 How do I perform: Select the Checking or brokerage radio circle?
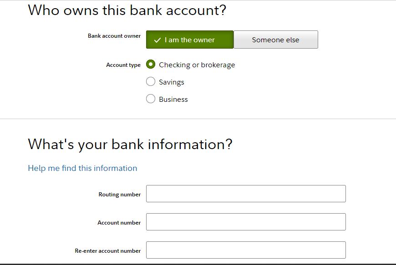point(151,65)
